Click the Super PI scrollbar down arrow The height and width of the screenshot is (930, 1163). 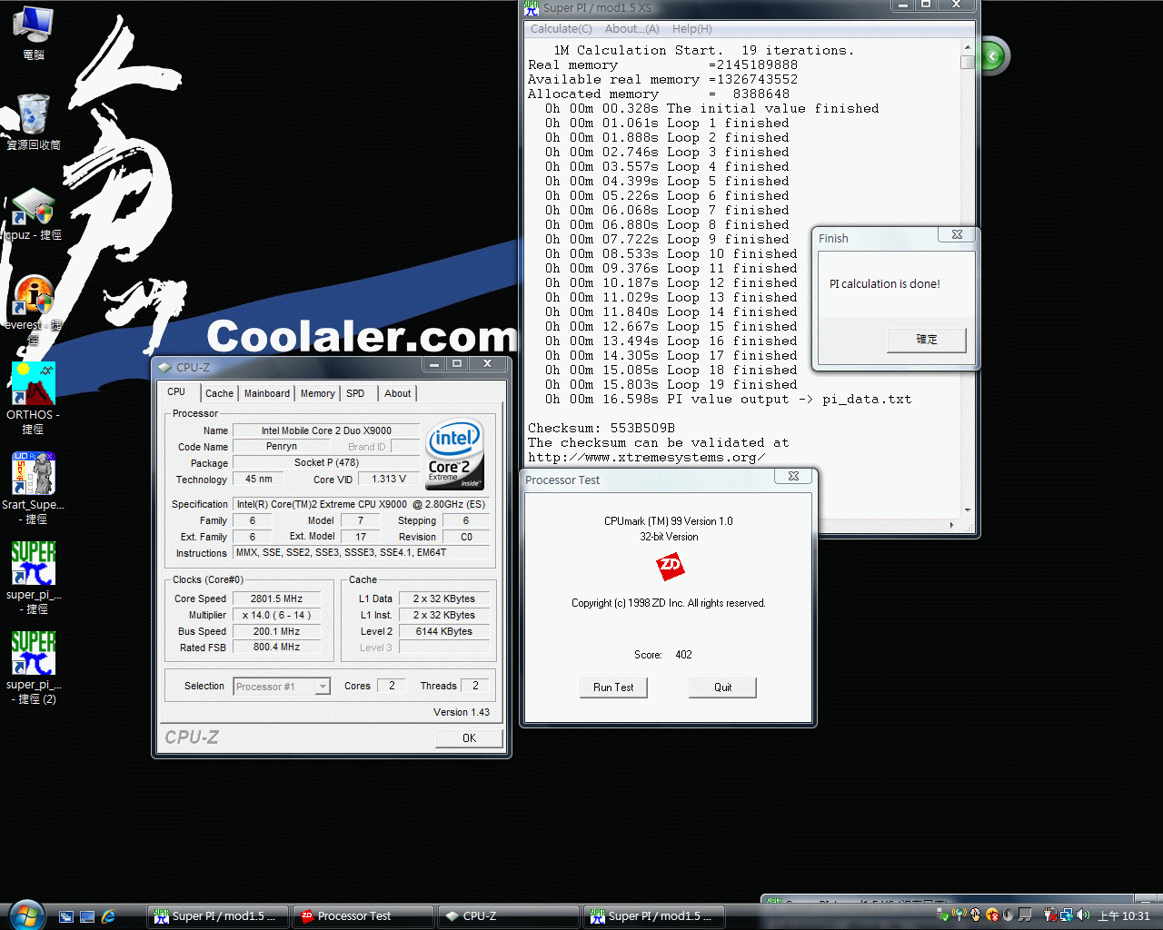968,510
